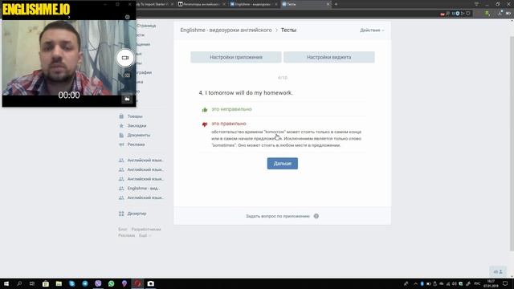Click the green download extension icon
514x289 pixels.
coord(487,14)
